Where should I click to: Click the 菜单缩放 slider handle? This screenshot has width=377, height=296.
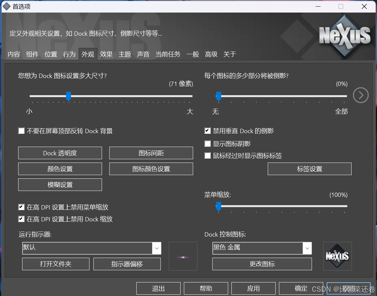(x=219, y=206)
